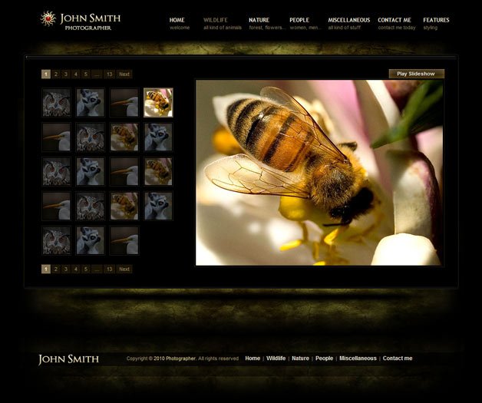Open the bee thumbnail in fourth row
Screen dimensions: 482x403
pos(124,206)
